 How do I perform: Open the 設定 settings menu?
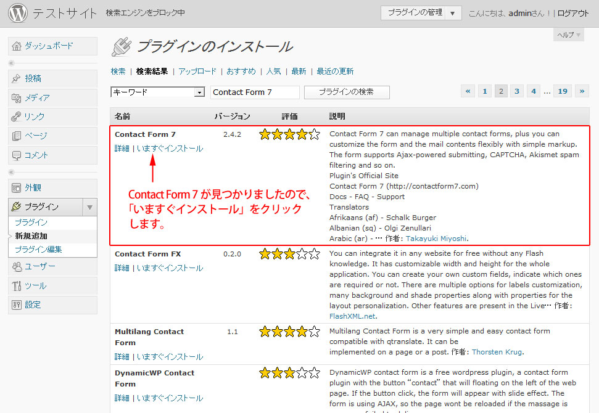coord(52,305)
